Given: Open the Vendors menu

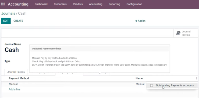Looking at the screenshot, I should tap(78, 4).
